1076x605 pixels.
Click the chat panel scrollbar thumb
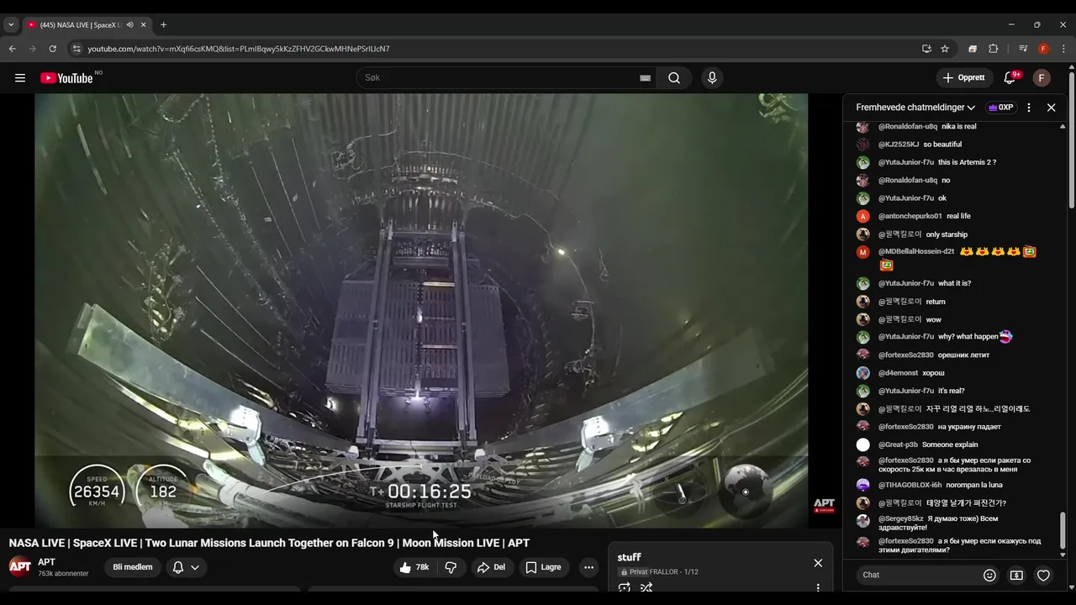click(1063, 529)
